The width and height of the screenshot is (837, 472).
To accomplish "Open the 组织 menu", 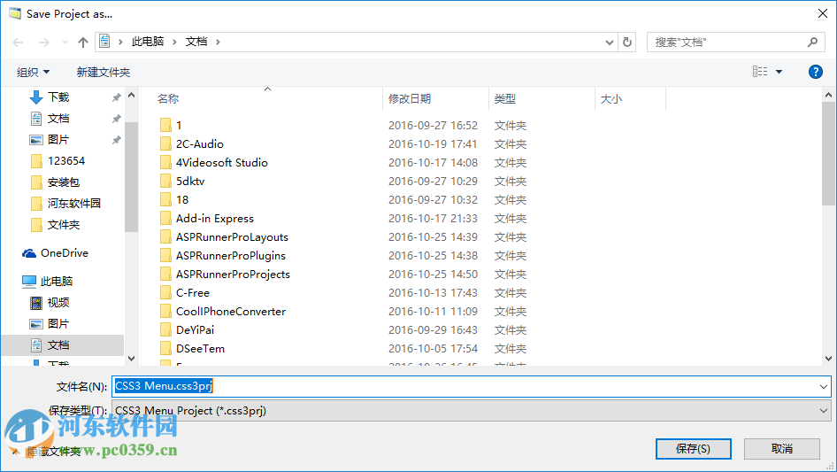I will (x=33, y=72).
